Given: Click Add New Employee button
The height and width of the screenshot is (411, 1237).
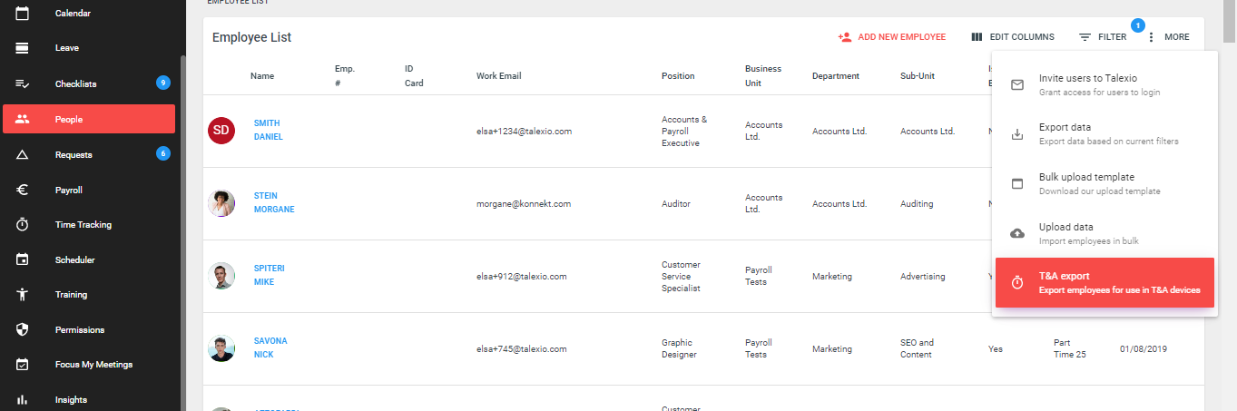Looking at the screenshot, I should point(891,37).
